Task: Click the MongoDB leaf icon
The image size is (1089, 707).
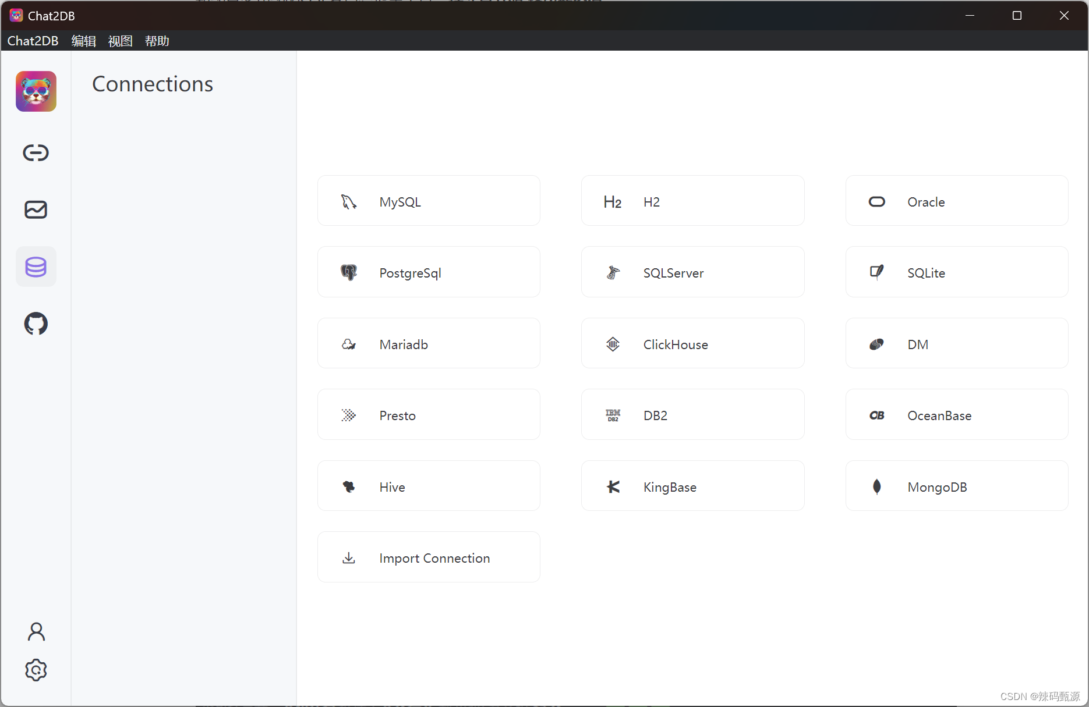Action: [877, 486]
